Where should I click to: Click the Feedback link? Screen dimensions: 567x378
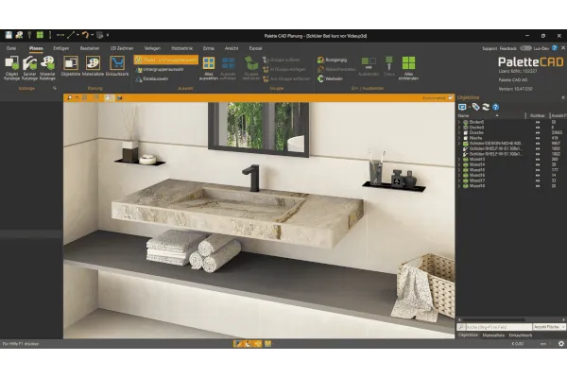508,48
